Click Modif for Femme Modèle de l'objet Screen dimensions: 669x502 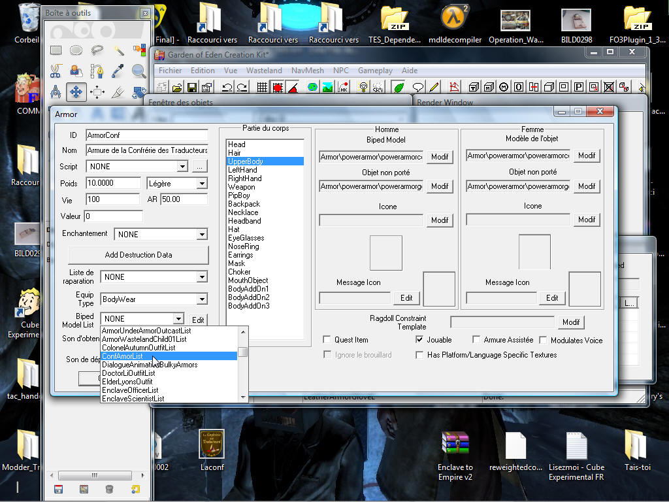(x=587, y=156)
